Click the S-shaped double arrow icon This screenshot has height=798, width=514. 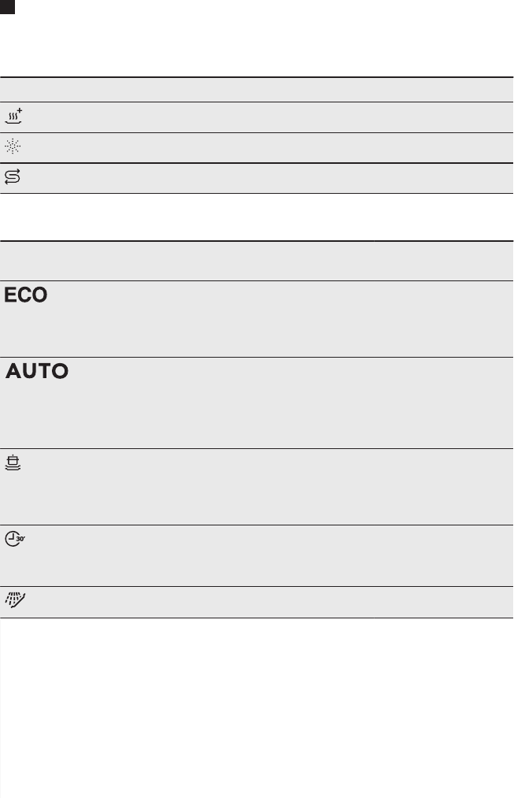[x=13, y=176]
